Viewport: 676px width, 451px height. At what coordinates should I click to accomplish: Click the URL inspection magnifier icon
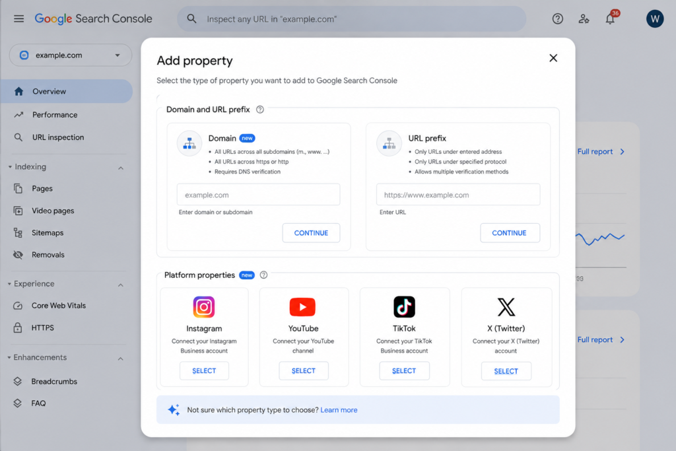click(18, 137)
